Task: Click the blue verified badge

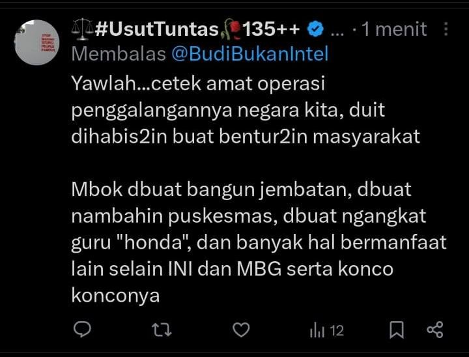Action: (x=316, y=29)
